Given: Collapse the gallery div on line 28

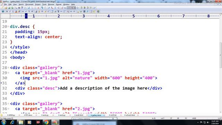Looking at the screenshot, I should coord(8,68).
